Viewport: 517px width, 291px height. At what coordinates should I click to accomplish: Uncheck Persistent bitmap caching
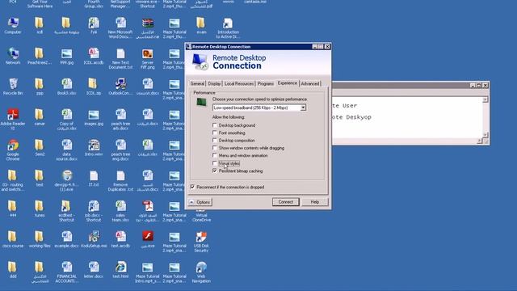click(x=215, y=171)
